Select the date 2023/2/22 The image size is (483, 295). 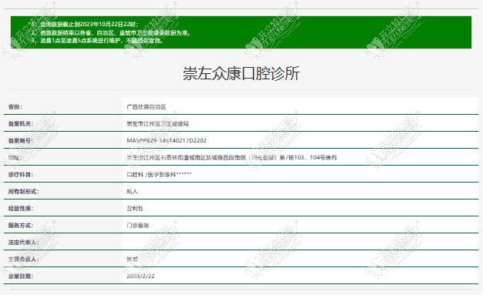[x=140, y=276]
